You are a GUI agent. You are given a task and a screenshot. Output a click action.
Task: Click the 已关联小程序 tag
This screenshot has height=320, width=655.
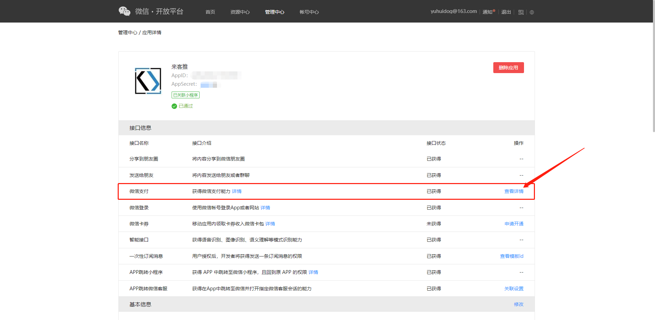click(186, 95)
